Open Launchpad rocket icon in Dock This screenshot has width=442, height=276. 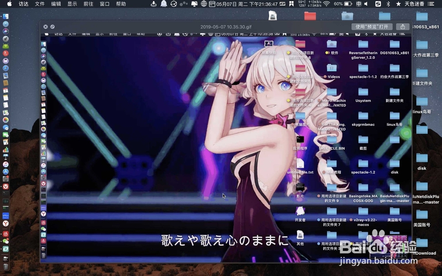coord(5,38)
